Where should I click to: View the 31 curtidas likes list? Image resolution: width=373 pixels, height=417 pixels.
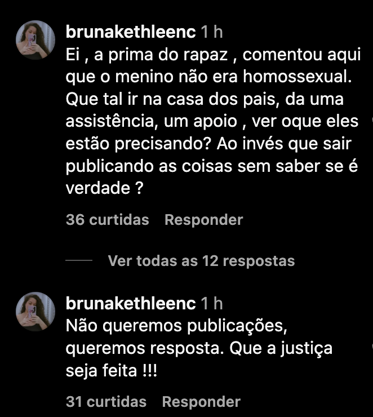106,402
